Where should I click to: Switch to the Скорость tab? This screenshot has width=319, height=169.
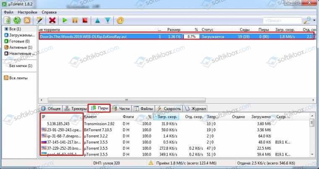169,109
